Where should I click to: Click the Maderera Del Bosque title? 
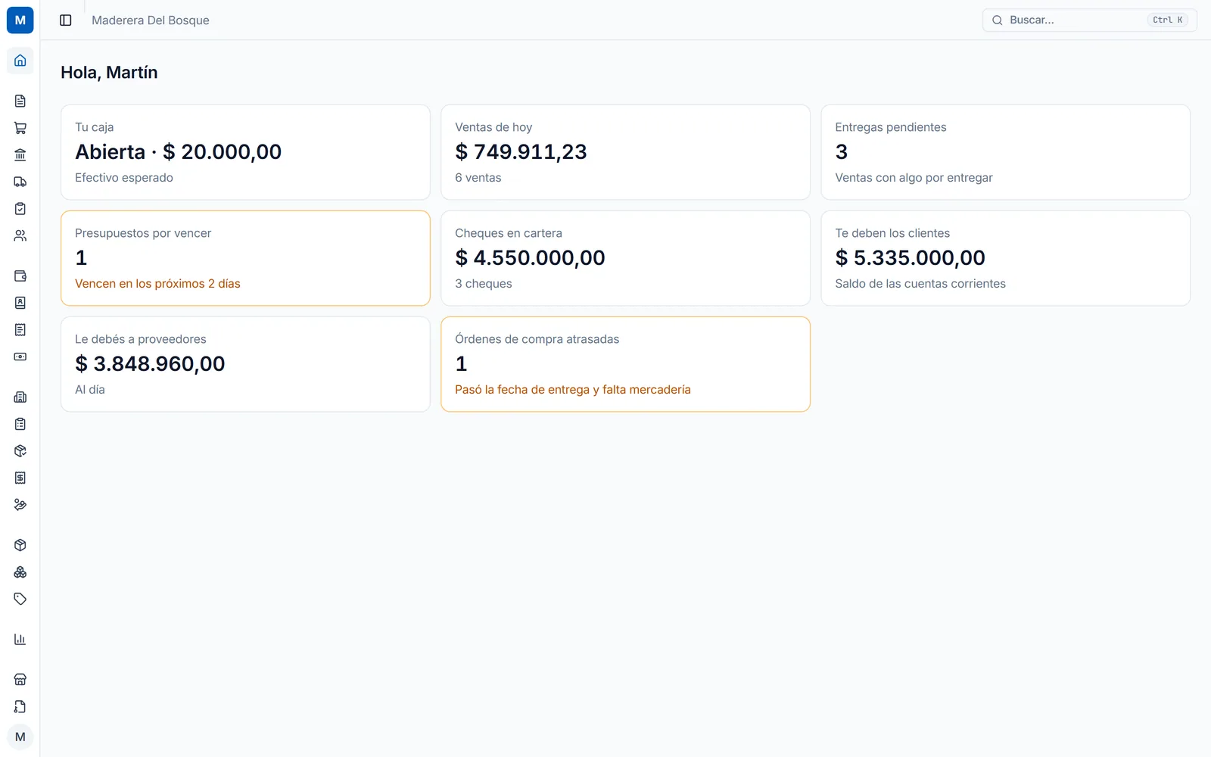pos(151,20)
